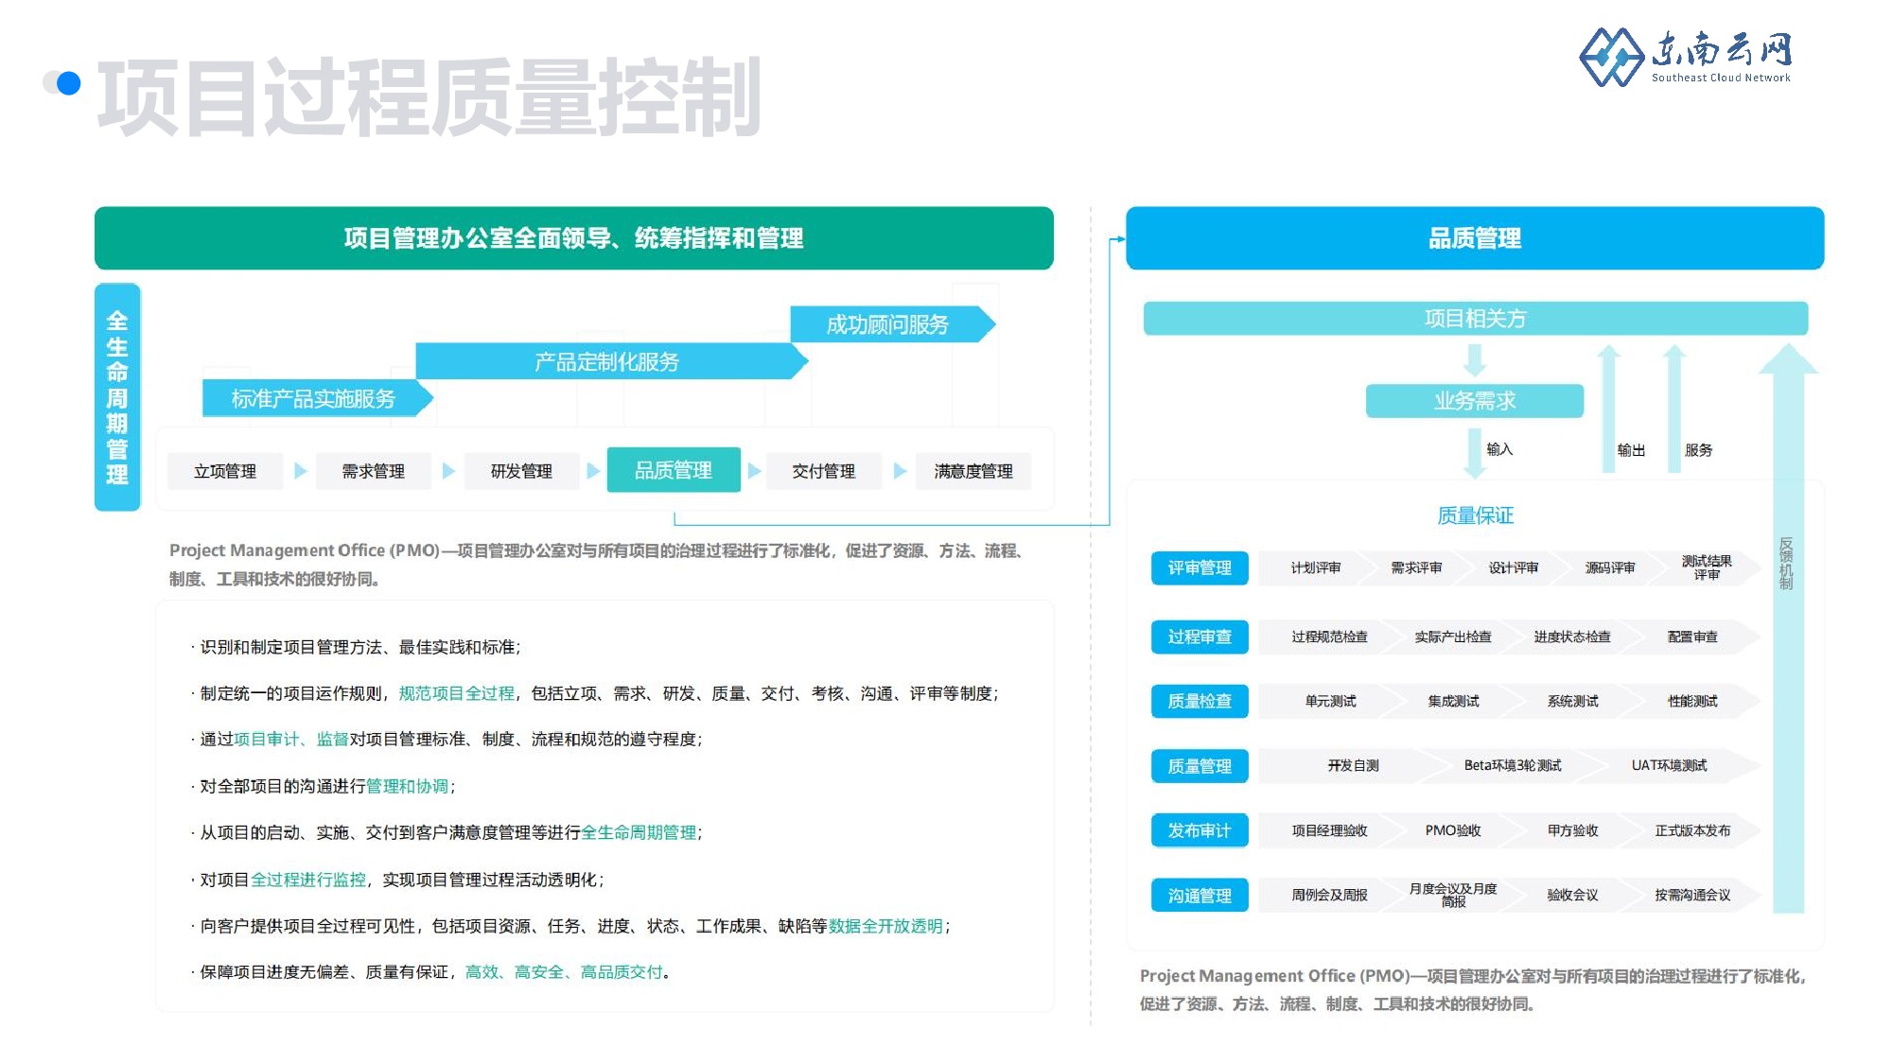Click the 项目经理验收 step
Viewport: 1892px width, 1064px height.
pos(1329,830)
